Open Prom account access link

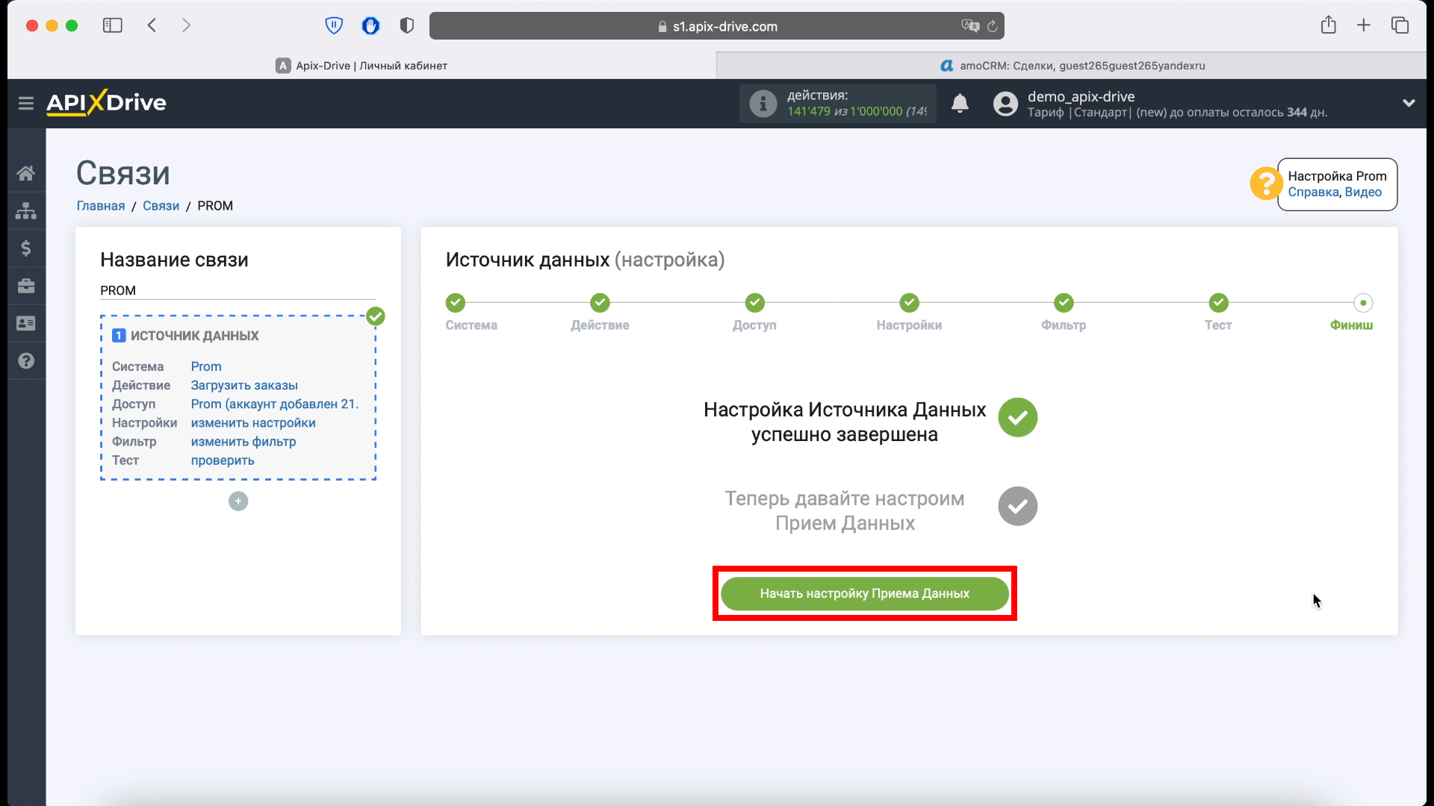275,404
